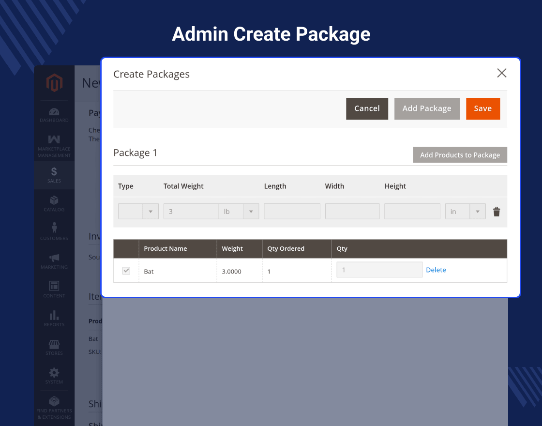Click the Package 1 heading
The width and height of the screenshot is (542, 426).
click(135, 153)
